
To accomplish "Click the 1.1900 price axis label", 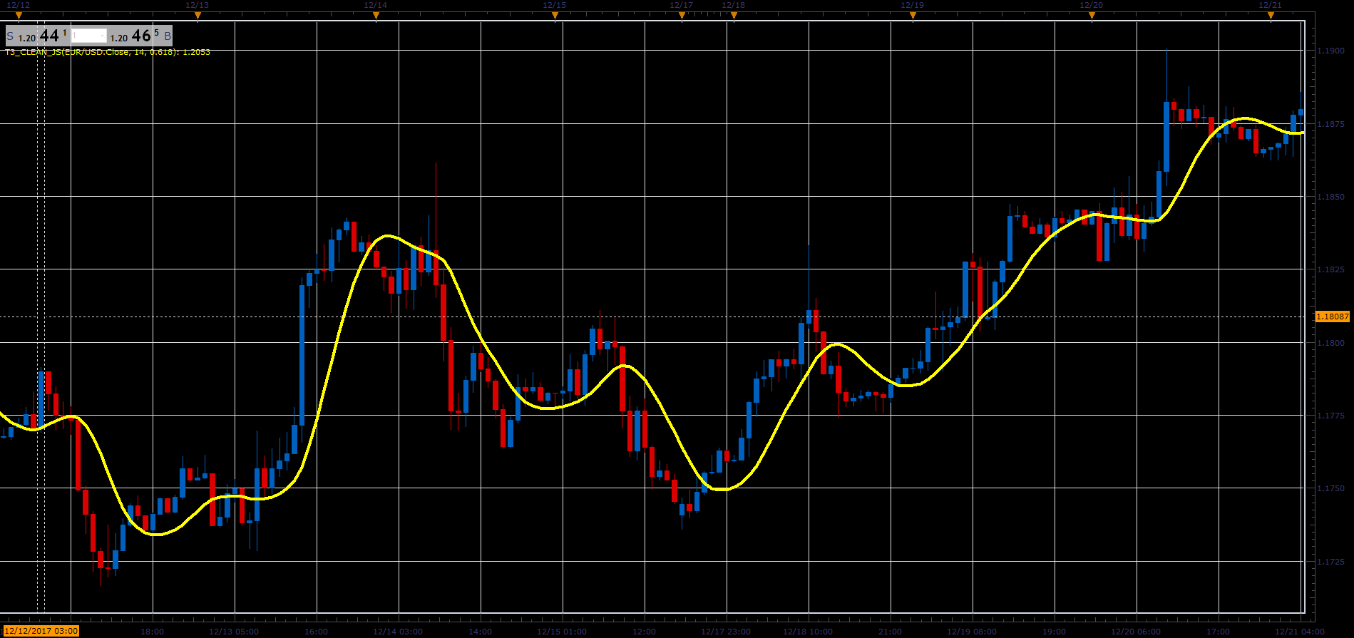I will tap(1330, 51).
